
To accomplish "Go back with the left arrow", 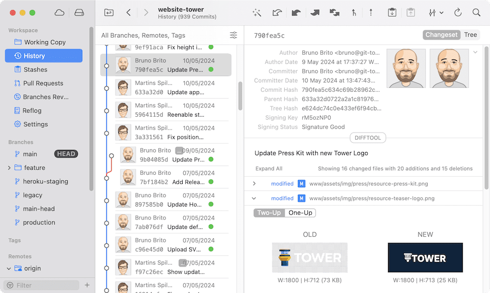I will pyautogui.click(x=128, y=12).
